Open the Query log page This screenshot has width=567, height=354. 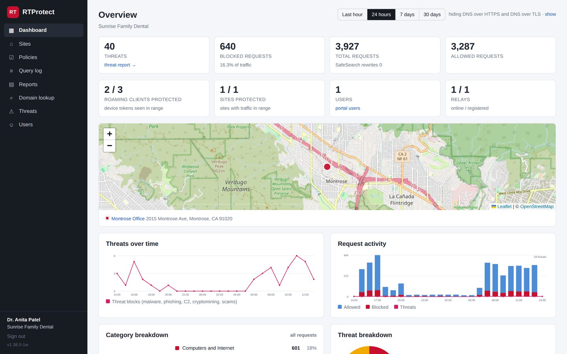pyautogui.click(x=44, y=71)
